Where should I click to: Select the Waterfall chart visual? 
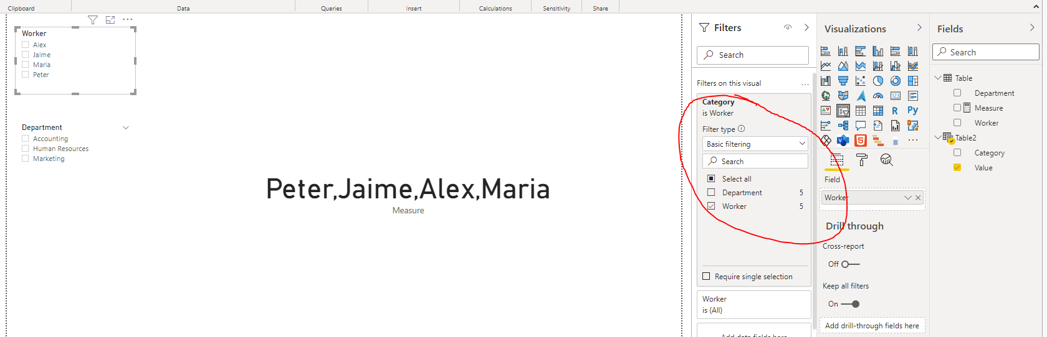826,81
